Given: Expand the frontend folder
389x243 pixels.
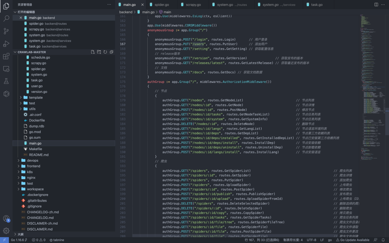Looking at the screenshot, I should click(x=33, y=166).
